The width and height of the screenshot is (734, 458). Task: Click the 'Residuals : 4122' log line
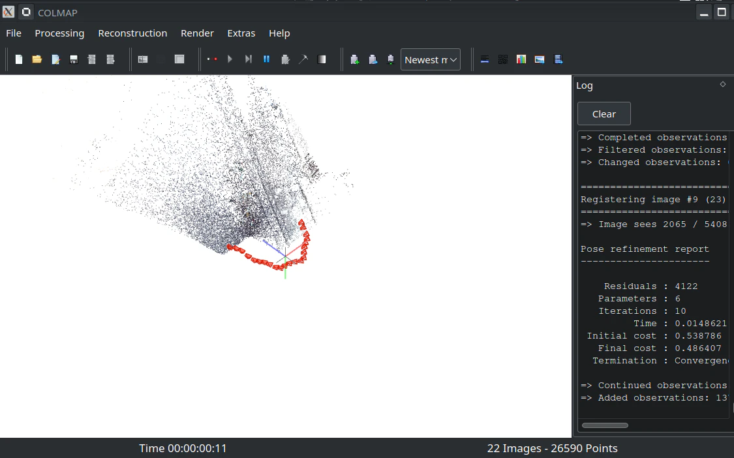[x=650, y=286]
